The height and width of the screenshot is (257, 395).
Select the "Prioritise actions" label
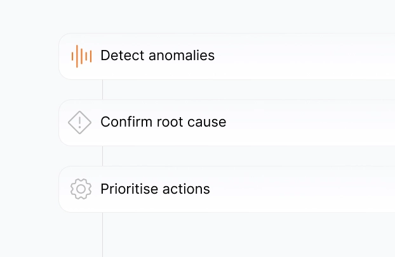[x=155, y=189]
